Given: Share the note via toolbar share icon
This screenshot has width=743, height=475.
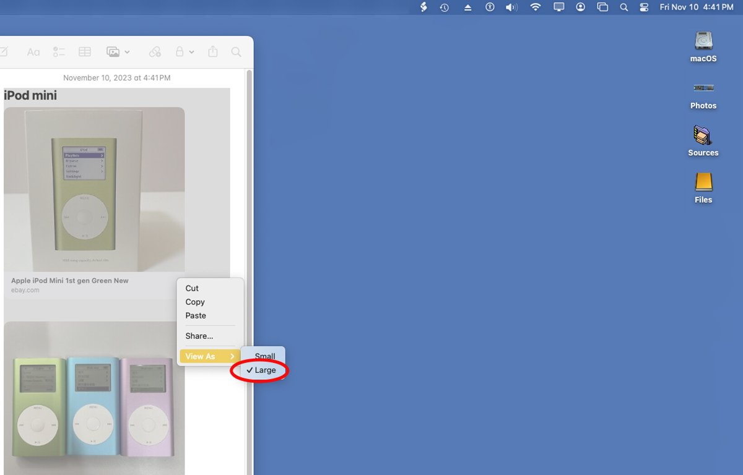Looking at the screenshot, I should (213, 52).
